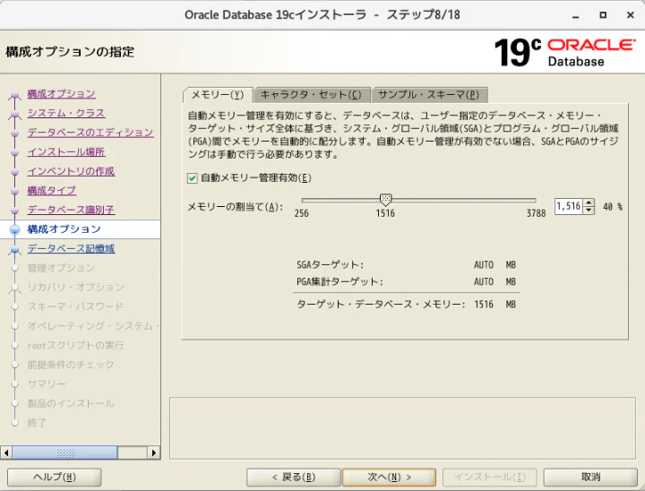
Task: Click the ターゲット・データベース・メモリー label
Action: pyautogui.click(x=381, y=305)
